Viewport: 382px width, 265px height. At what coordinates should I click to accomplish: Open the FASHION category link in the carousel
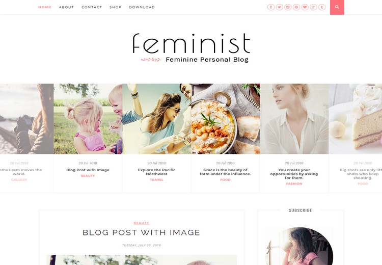[294, 184]
